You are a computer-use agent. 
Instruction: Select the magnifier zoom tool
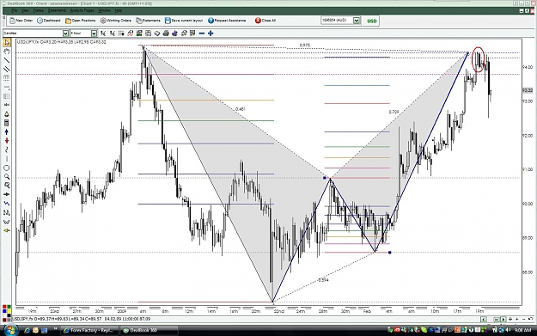click(7, 177)
